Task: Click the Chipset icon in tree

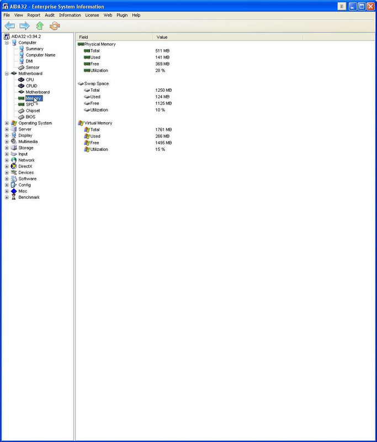Action: pos(21,111)
